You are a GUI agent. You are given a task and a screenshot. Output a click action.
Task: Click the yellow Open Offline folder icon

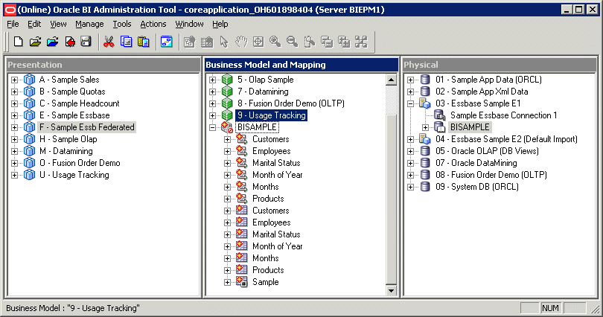tap(35, 42)
